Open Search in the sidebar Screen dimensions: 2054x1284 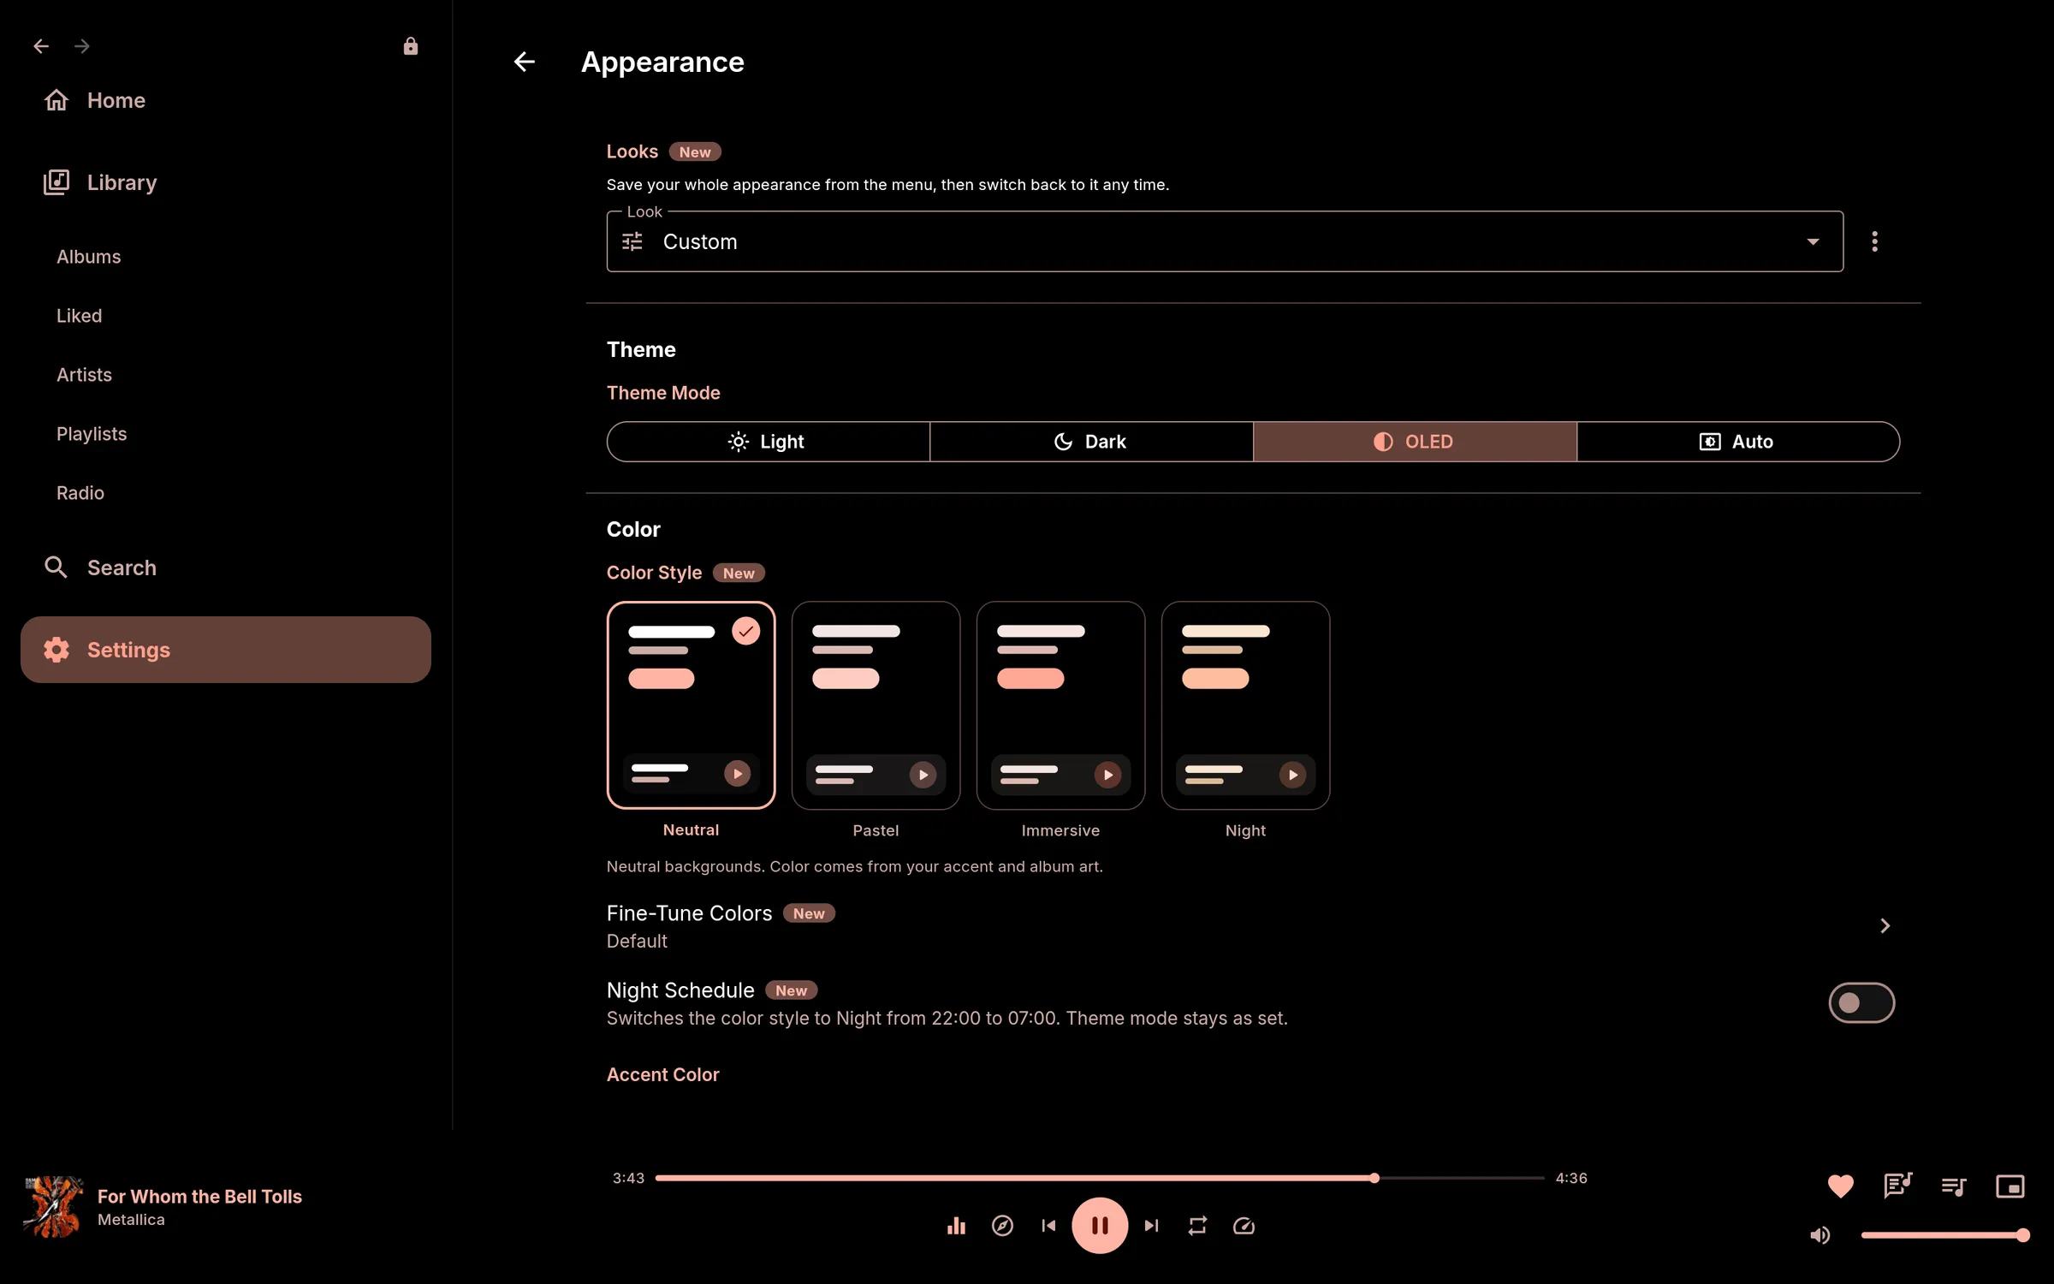[226, 568]
